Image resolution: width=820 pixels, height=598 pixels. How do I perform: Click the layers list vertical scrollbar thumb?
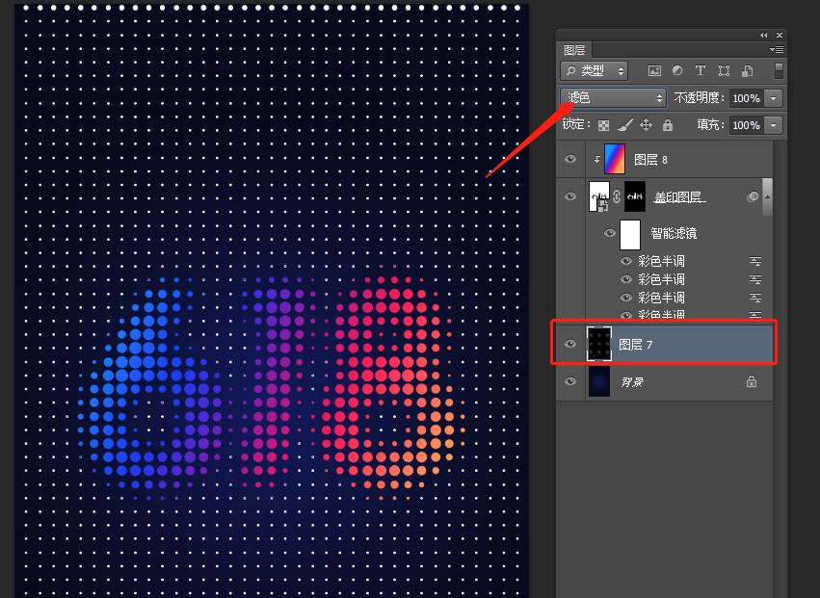click(767, 196)
